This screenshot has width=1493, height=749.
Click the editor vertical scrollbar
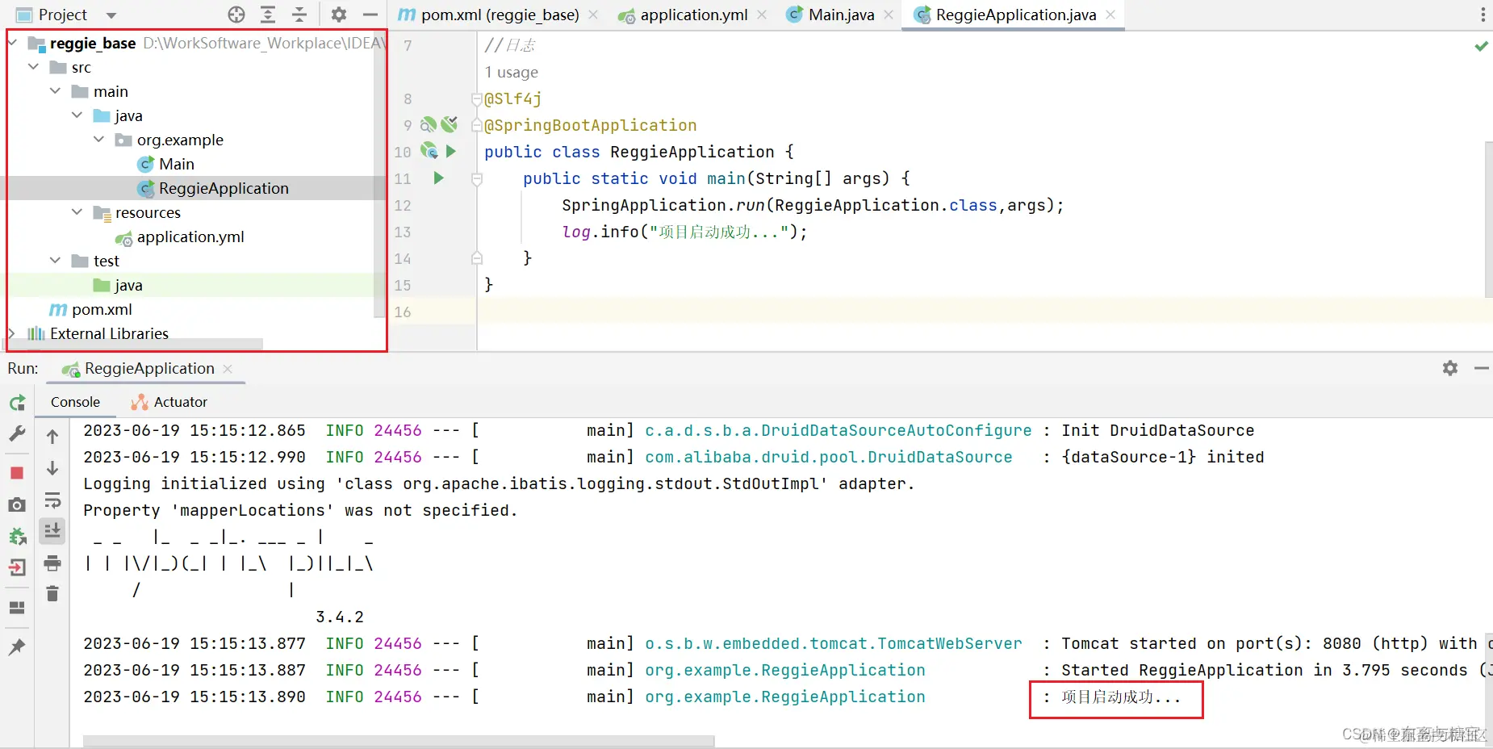click(1488, 220)
